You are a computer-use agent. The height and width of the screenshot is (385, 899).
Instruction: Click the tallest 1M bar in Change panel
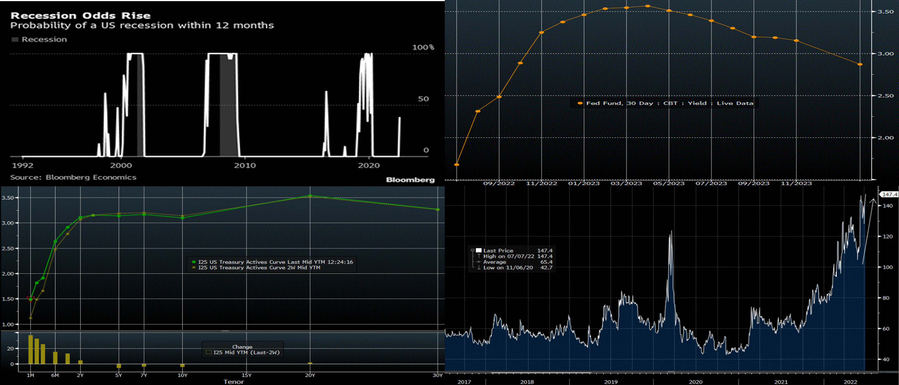tap(30, 349)
